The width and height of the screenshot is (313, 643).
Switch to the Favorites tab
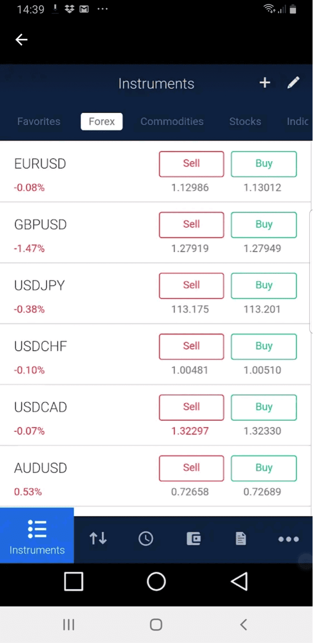[39, 122]
